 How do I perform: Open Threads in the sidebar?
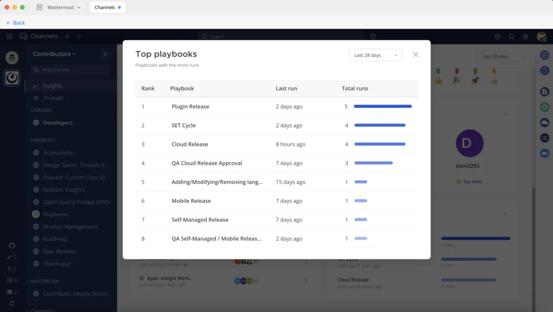pyautogui.click(x=71, y=98)
